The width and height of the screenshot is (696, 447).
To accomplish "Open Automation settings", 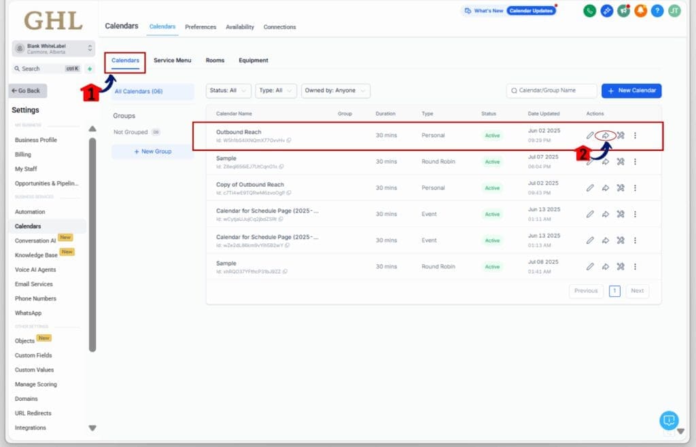I will tap(30, 212).
